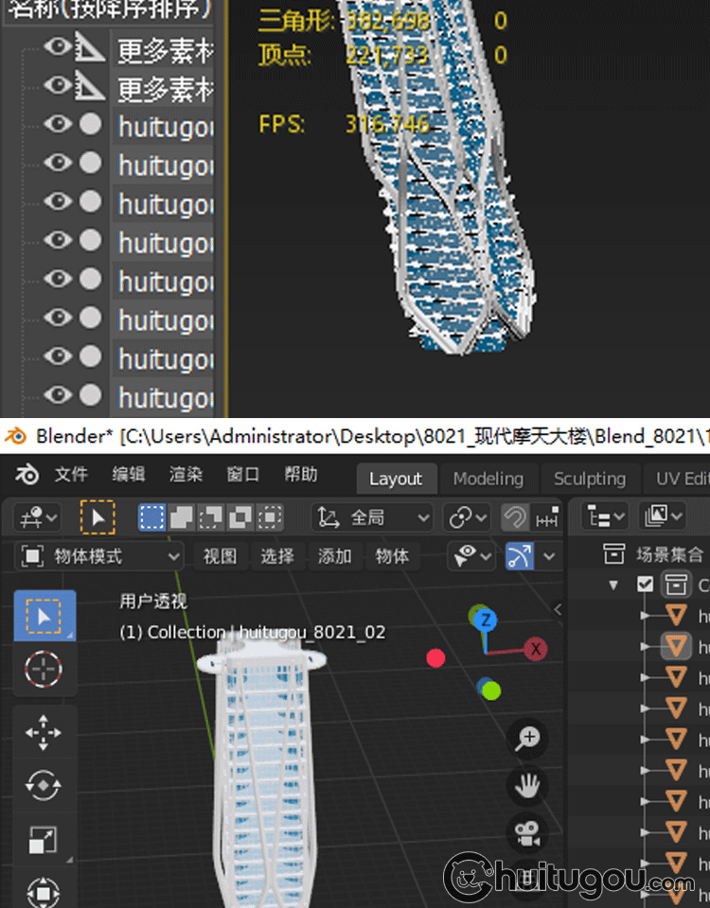This screenshot has width=710, height=908.
Task: Activate the 3D Cursor tool
Action: coord(44,669)
